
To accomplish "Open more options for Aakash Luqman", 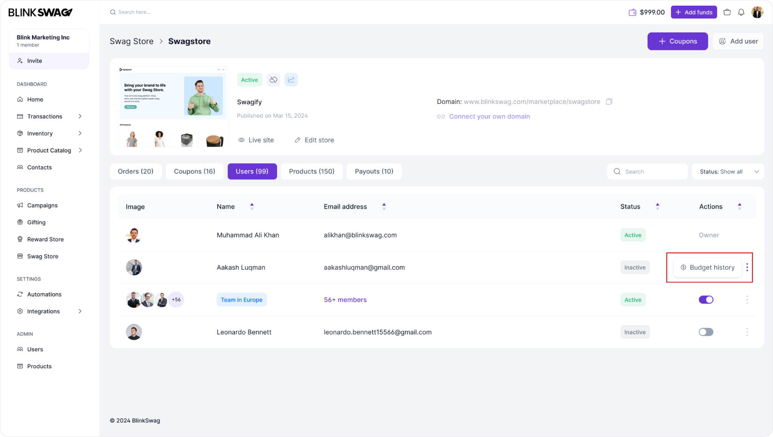I will 747,267.
